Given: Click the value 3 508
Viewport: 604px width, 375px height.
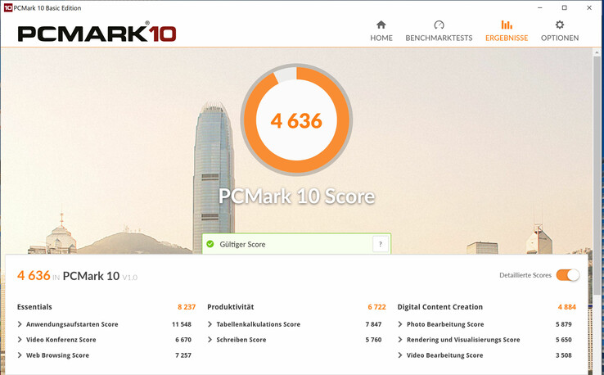Looking at the screenshot, I should click(564, 355).
